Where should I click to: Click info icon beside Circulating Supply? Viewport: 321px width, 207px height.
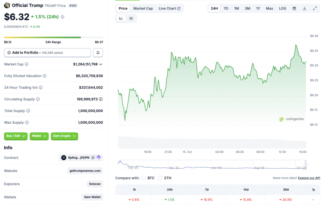click(38, 99)
